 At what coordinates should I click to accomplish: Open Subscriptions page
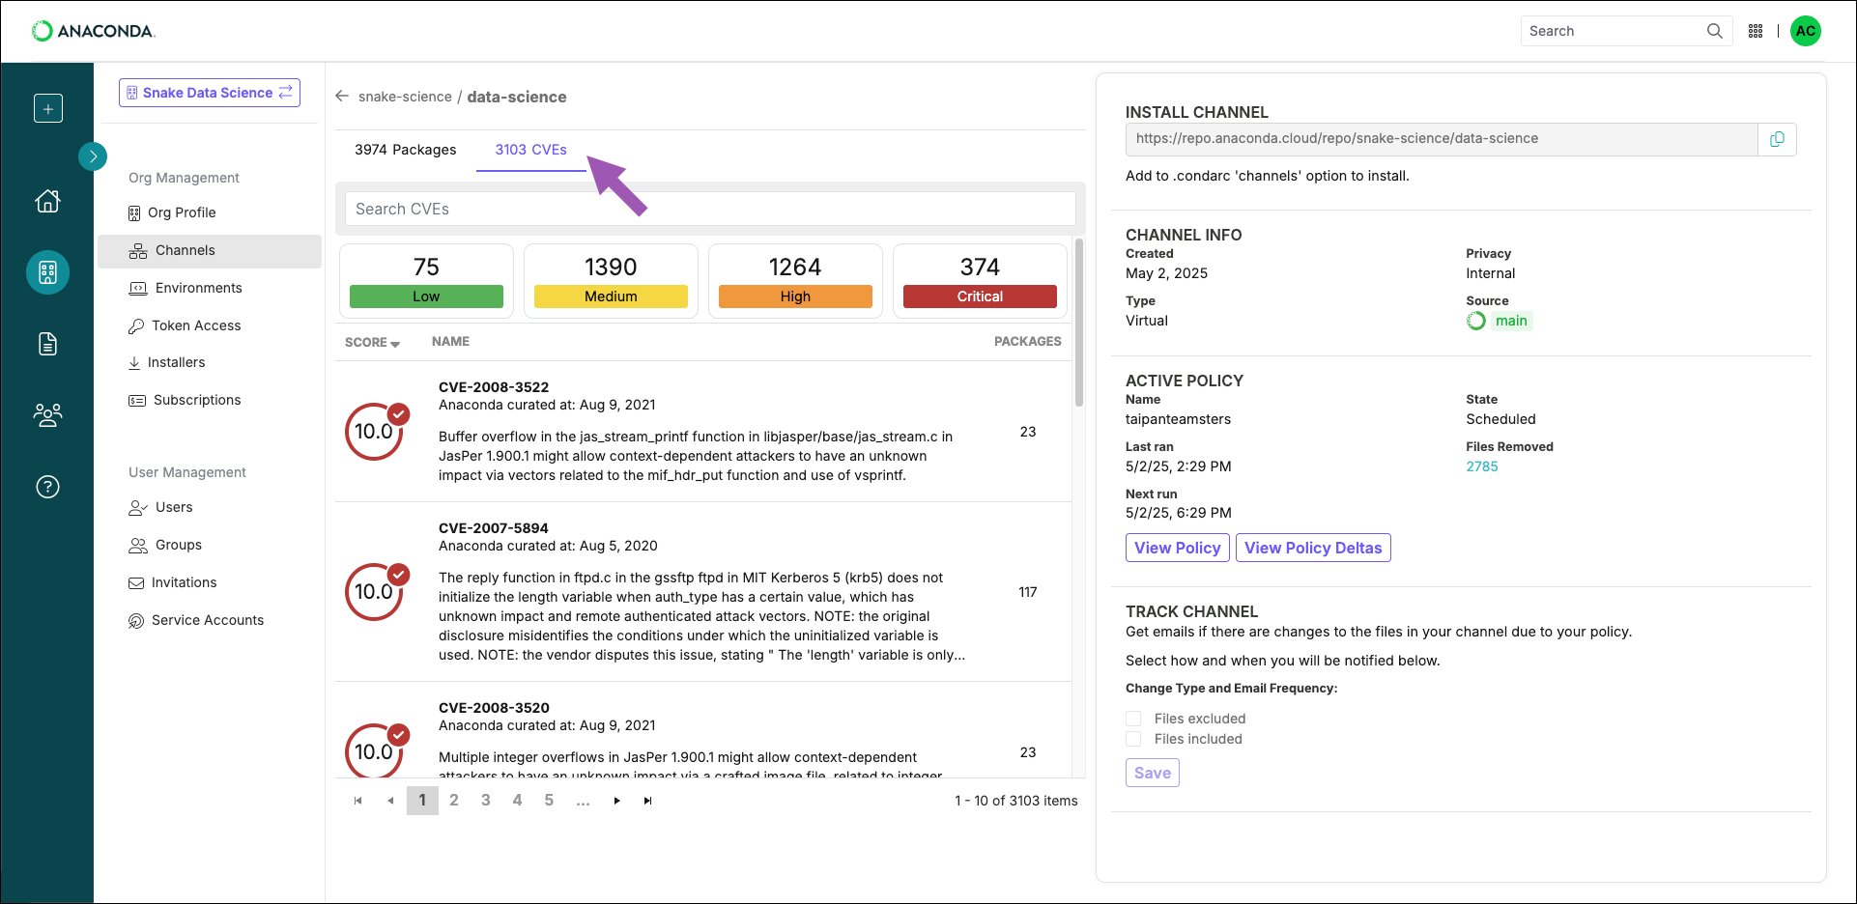pyautogui.click(x=185, y=400)
